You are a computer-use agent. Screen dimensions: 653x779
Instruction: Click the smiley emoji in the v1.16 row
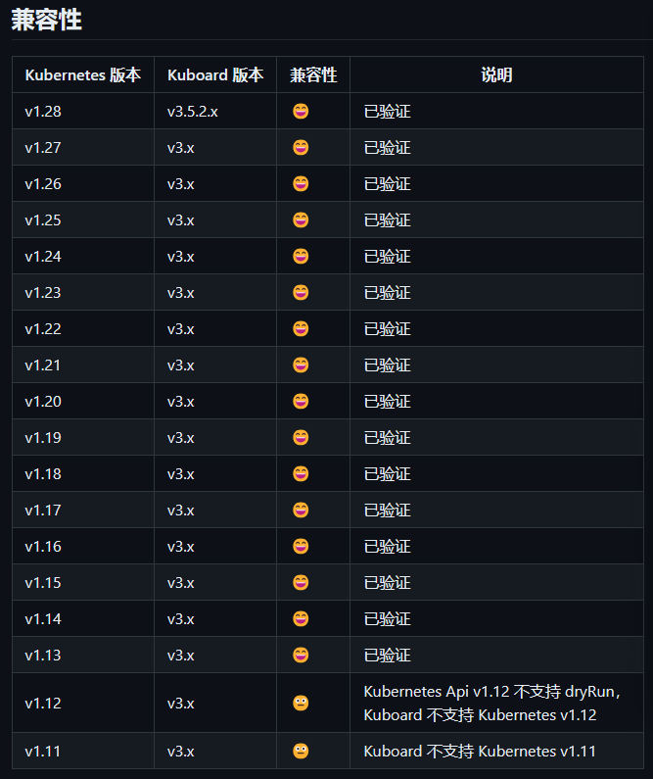click(x=301, y=547)
